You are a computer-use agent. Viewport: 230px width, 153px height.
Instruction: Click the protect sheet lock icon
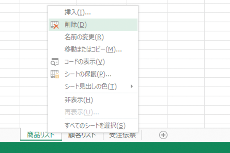55,74
